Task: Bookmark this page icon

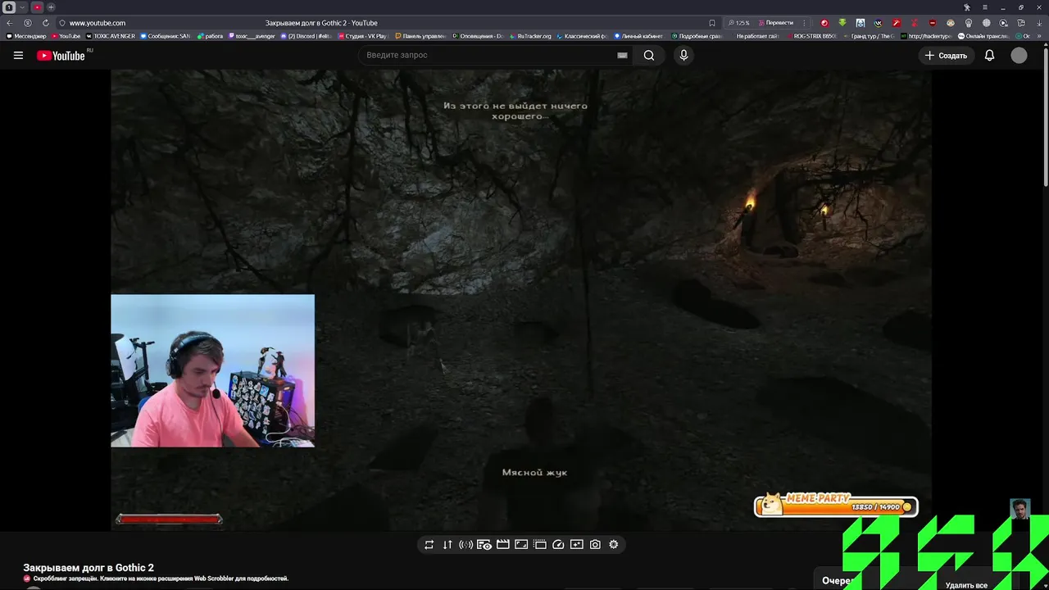Action: coord(712,23)
